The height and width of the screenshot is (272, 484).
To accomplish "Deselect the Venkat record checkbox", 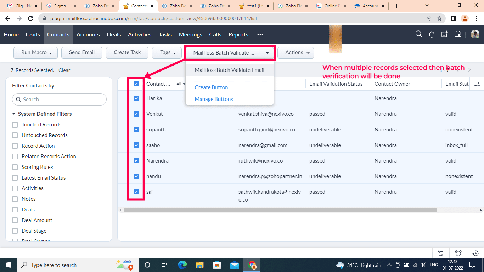I will [x=136, y=114].
